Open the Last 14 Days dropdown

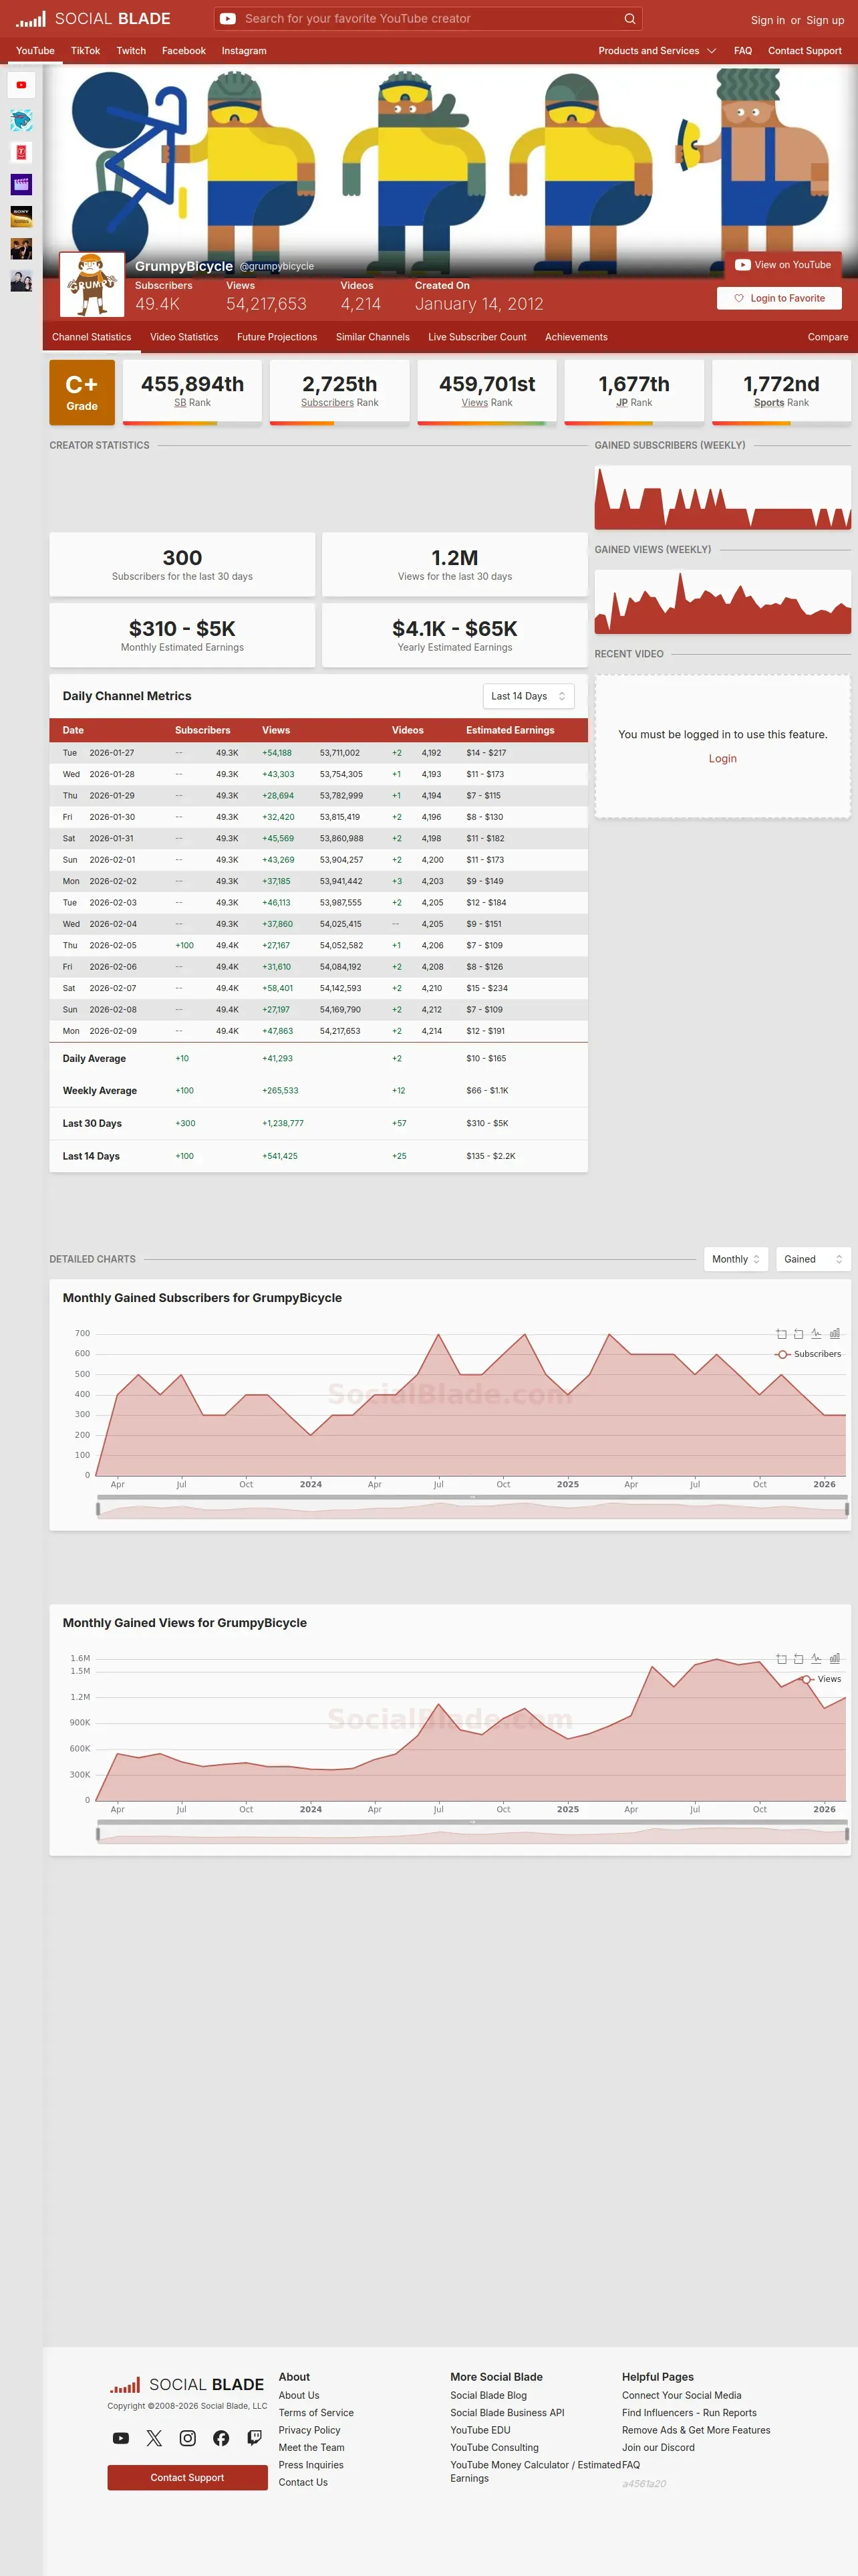pos(529,696)
